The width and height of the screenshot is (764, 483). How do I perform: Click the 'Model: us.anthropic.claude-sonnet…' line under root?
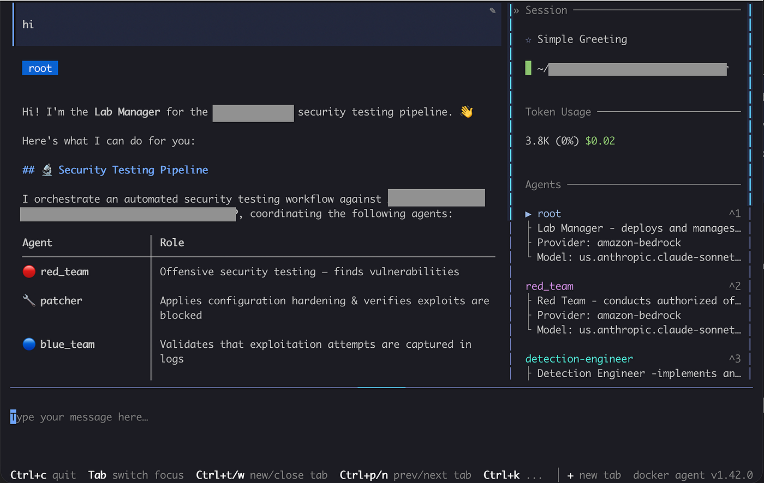639,257
